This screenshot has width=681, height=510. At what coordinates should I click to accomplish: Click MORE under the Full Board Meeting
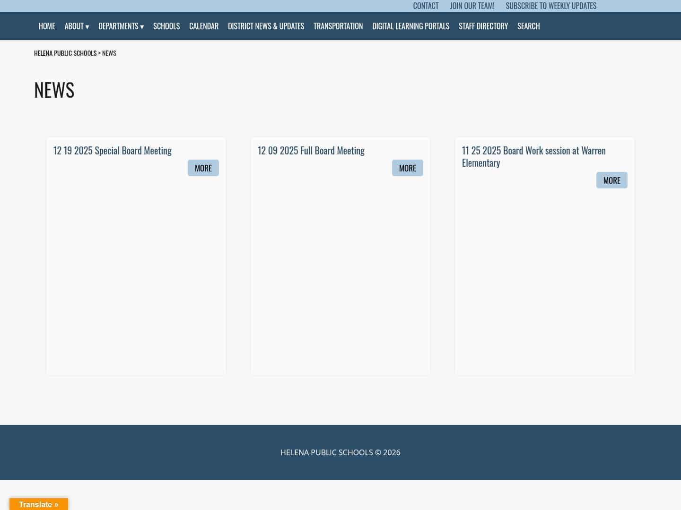coord(407,168)
